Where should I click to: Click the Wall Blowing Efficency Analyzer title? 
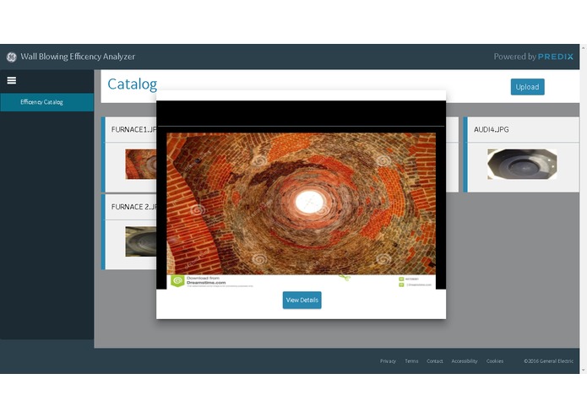pyautogui.click(x=78, y=57)
